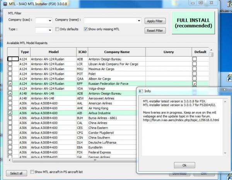Enable the Only defaults checkbox
The image size is (232, 180).
tap(57, 29)
